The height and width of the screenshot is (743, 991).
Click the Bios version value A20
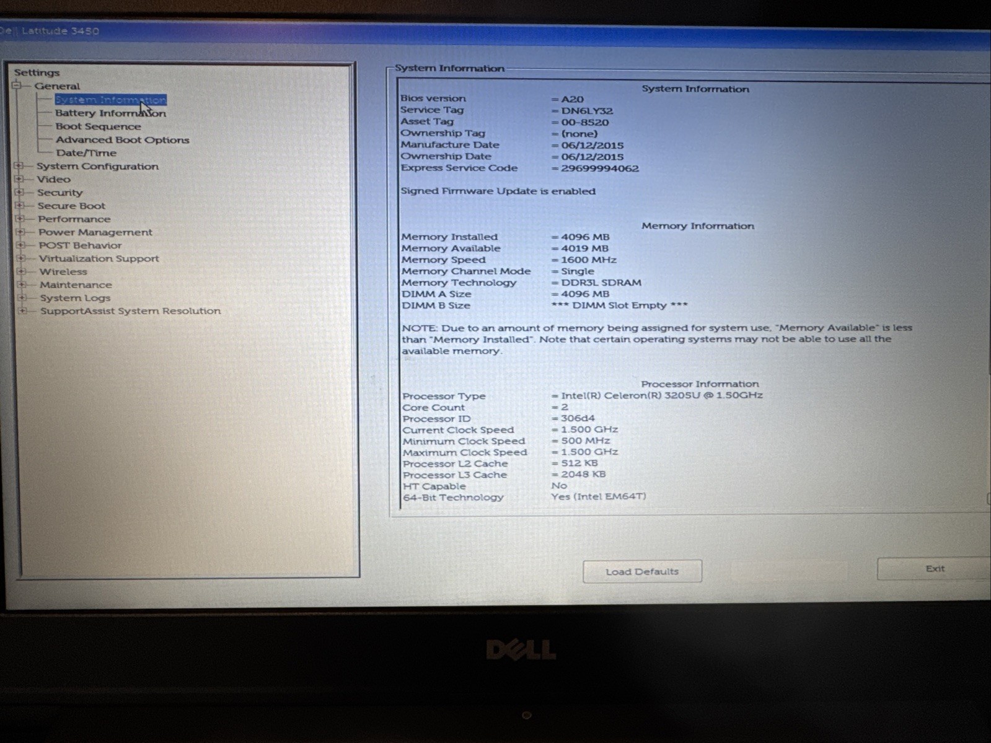(x=572, y=99)
